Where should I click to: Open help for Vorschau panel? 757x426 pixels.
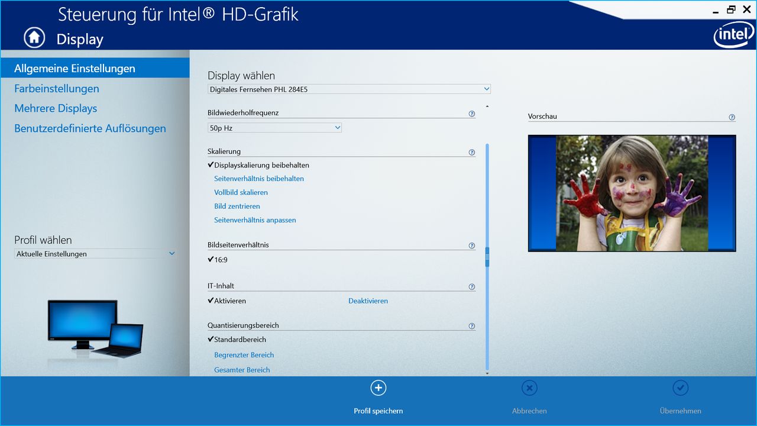point(732,117)
